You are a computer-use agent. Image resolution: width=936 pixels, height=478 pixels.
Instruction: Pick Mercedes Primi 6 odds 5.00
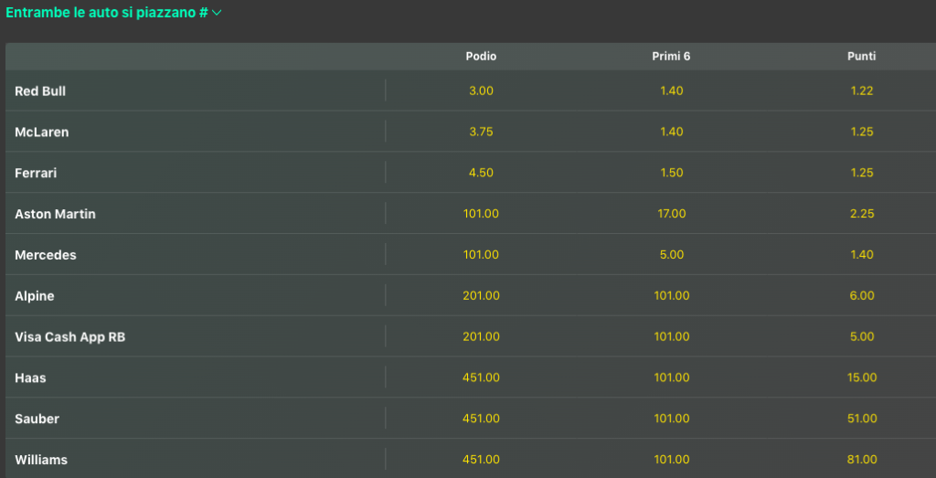(671, 255)
